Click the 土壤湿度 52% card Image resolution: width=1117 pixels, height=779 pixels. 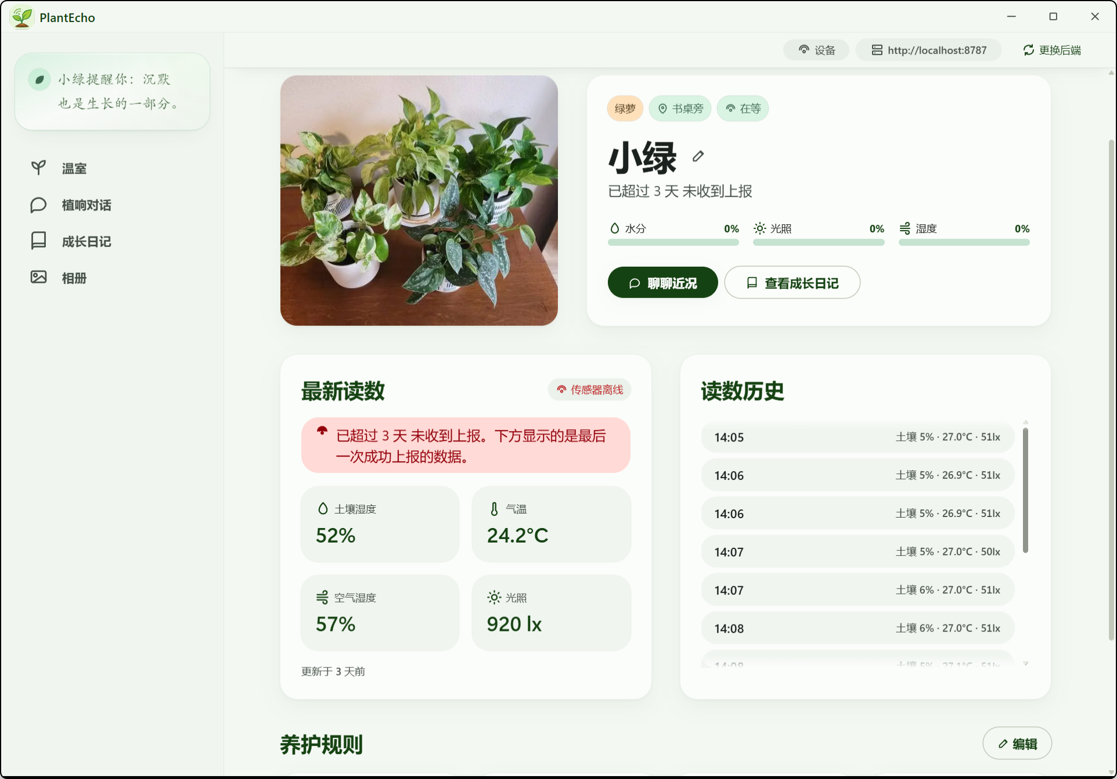tap(380, 524)
